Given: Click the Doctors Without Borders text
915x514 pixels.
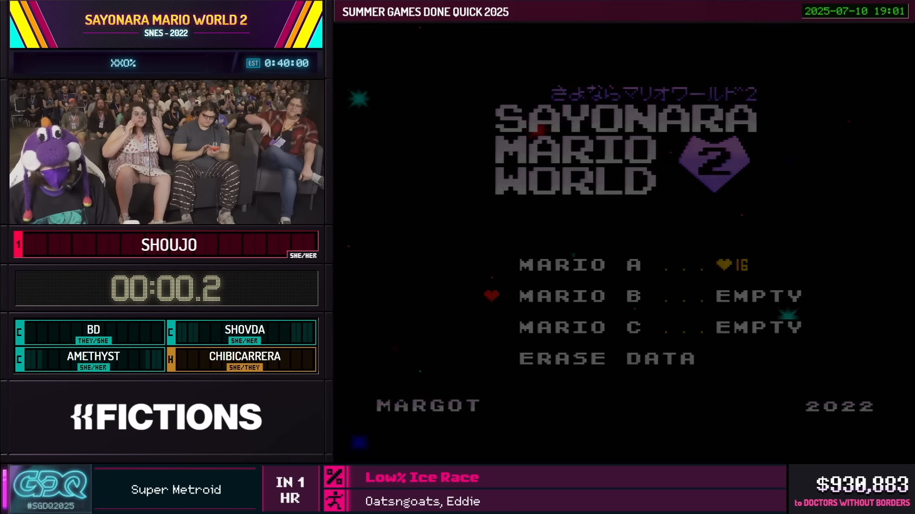Looking at the screenshot, I should click(x=852, y=503).
